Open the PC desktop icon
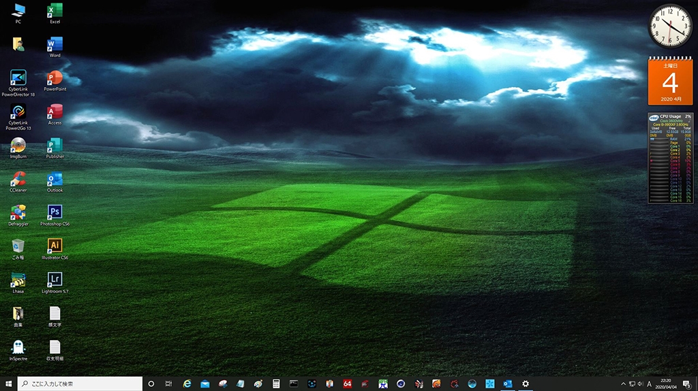This screenshot has height=391, width=698. point(18,13)
